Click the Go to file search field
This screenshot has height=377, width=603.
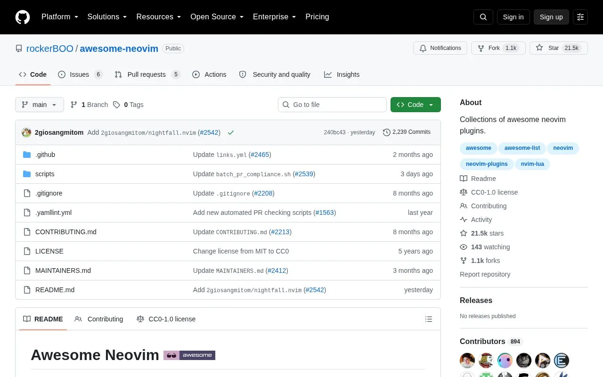332,105
